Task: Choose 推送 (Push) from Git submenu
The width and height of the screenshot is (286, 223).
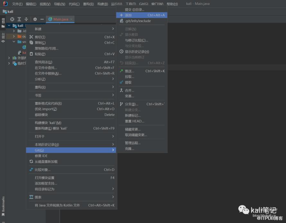Action: [130, 71]
